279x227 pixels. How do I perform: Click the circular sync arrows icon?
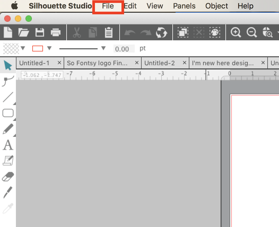pyautogui.click(x=162, y=32)
